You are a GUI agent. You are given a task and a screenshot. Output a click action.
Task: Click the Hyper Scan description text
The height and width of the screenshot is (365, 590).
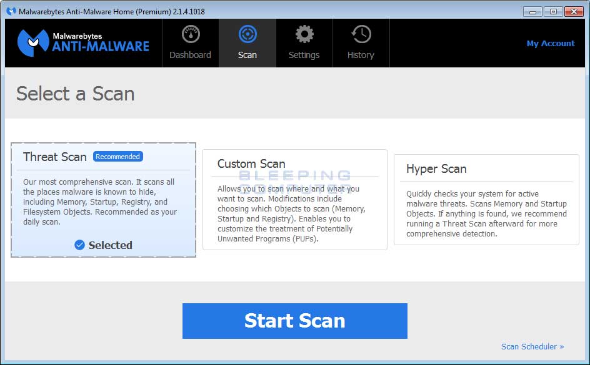pos(486,213)
